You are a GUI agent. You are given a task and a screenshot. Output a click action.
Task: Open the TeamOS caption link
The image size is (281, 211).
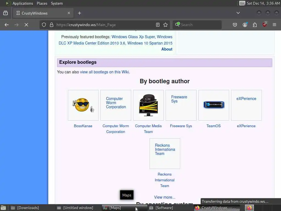tap(213, 126)
